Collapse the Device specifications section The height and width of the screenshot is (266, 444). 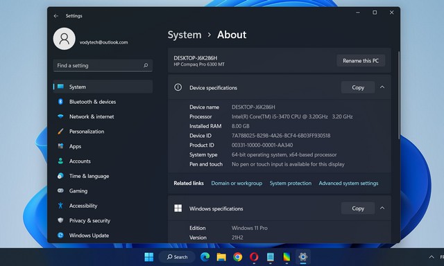click(382, 87)
